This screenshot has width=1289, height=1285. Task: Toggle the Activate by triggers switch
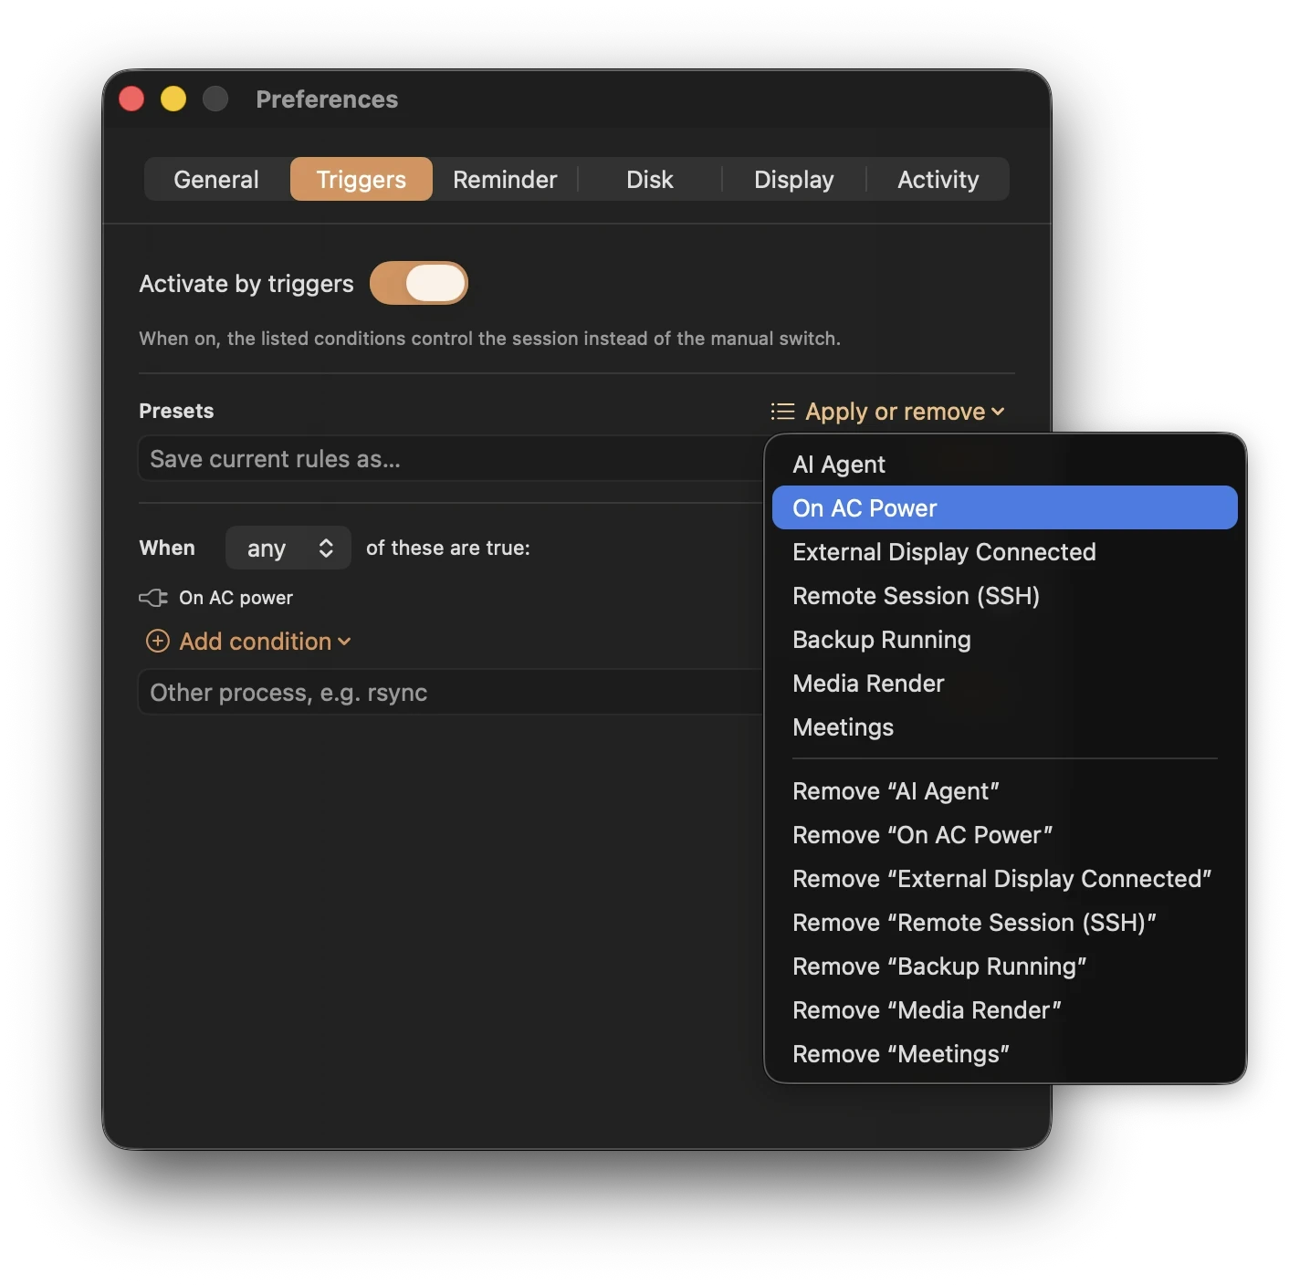click(x=419, y=283)
